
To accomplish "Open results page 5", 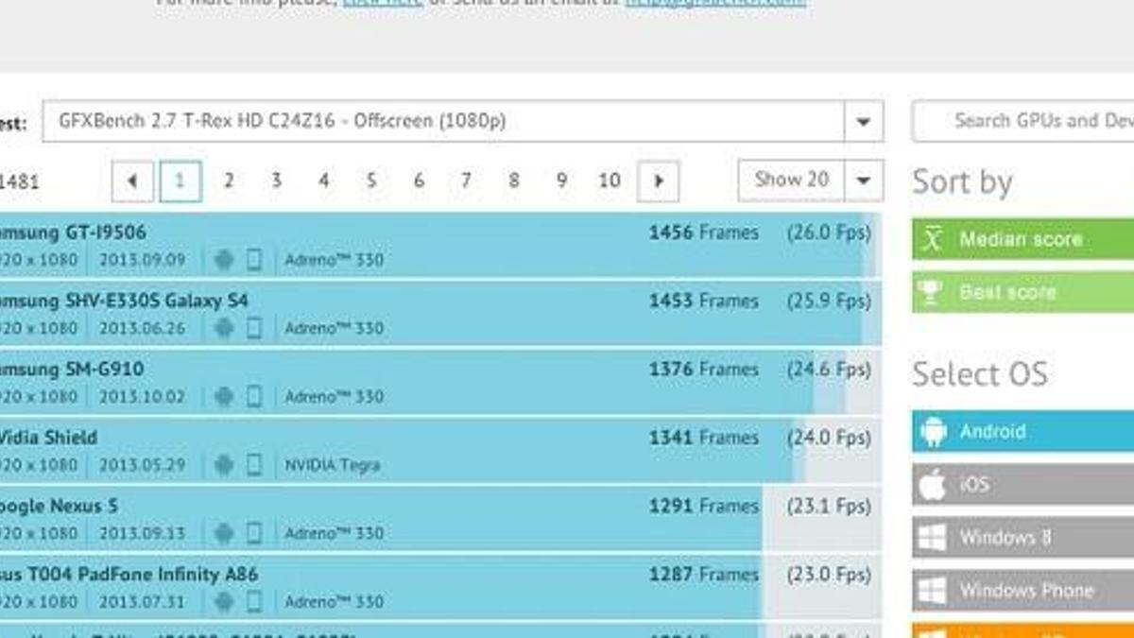I will (x=371, y=181).
